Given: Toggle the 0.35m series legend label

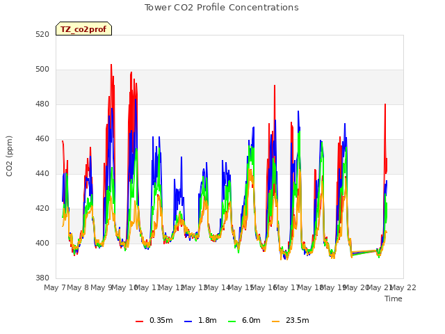Looking at the screenshot, I should 161,320.
